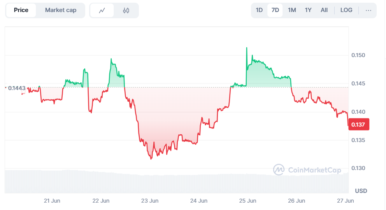386x210 pixels.
Task: Click the 0.1443 opening price label
Action: click(x=16, y=88)
